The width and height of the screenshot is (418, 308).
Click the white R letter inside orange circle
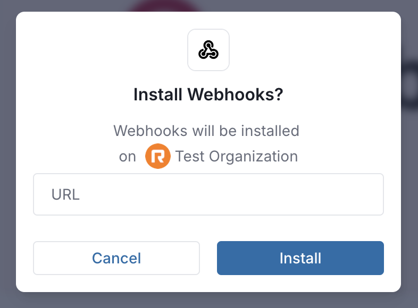pos(158,156)
